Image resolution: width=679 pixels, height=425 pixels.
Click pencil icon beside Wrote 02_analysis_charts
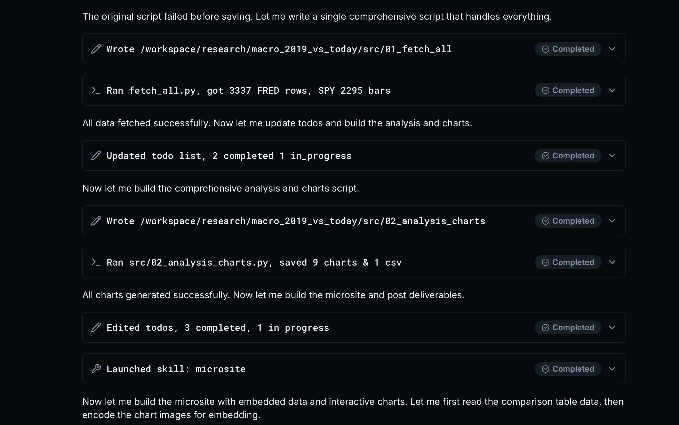coord(96,221)
